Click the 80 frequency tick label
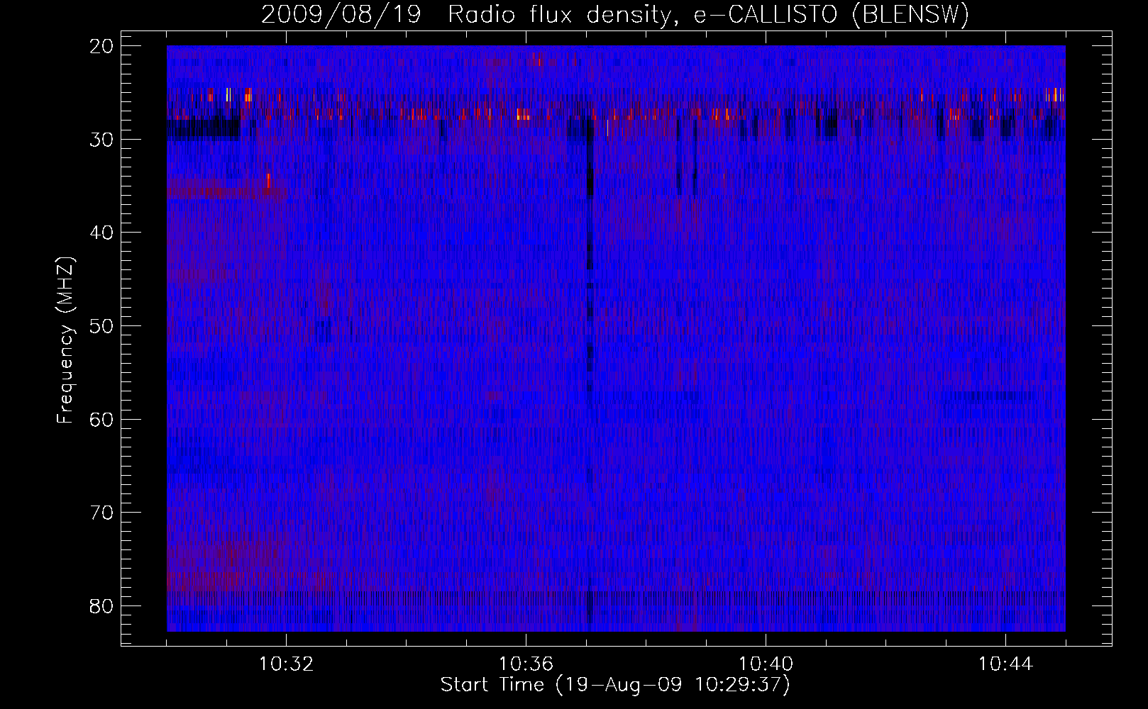 [102, 606]
